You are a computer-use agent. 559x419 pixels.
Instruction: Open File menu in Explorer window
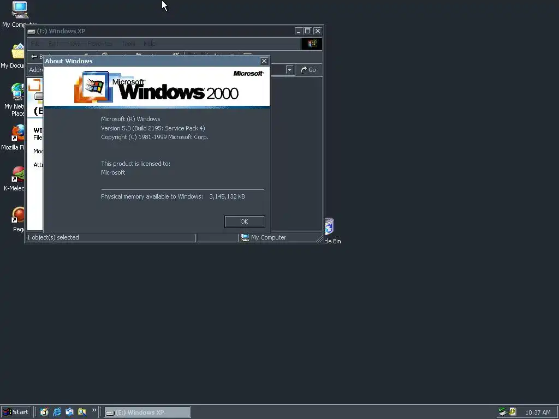pos(35,44)
